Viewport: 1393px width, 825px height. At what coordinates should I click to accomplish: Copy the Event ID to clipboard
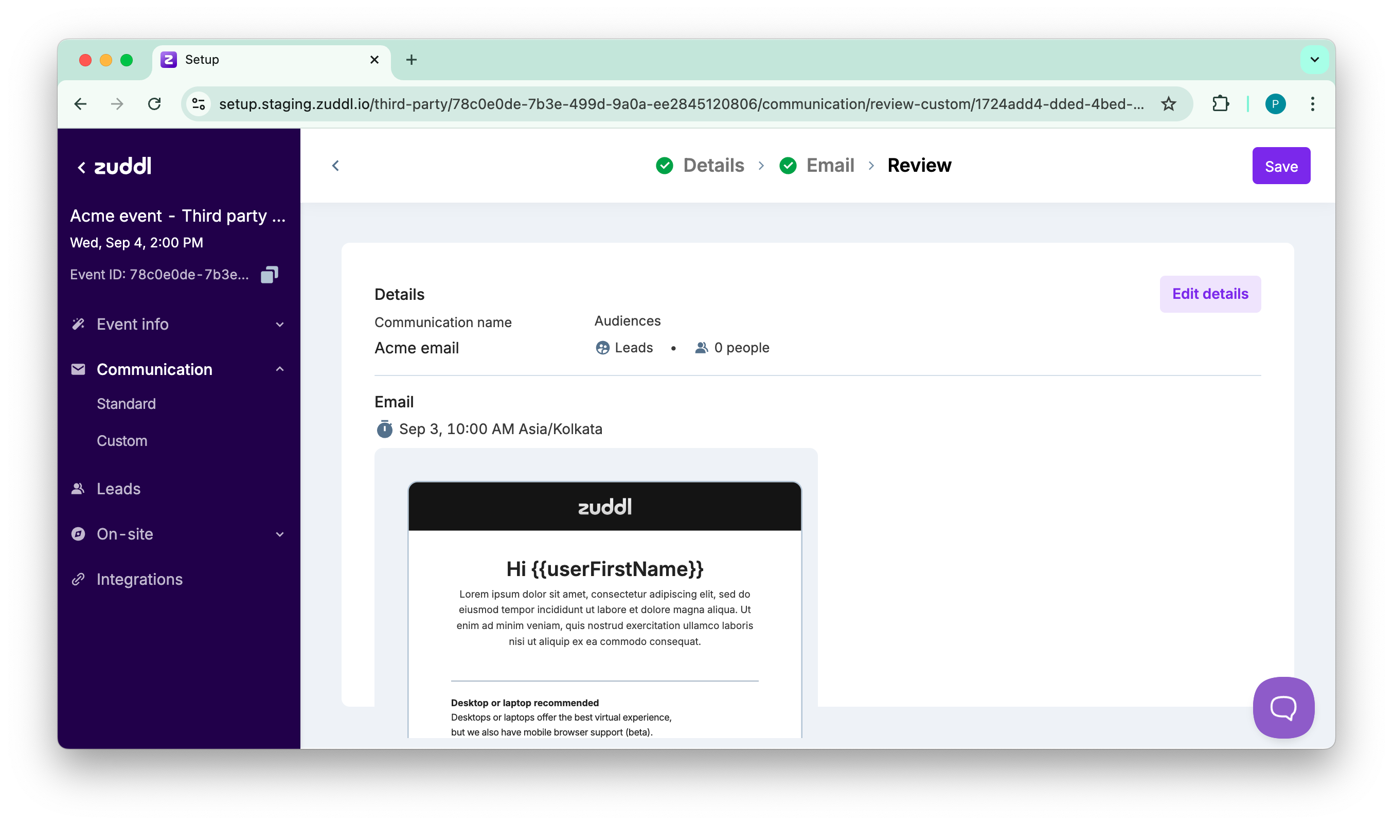269,275
